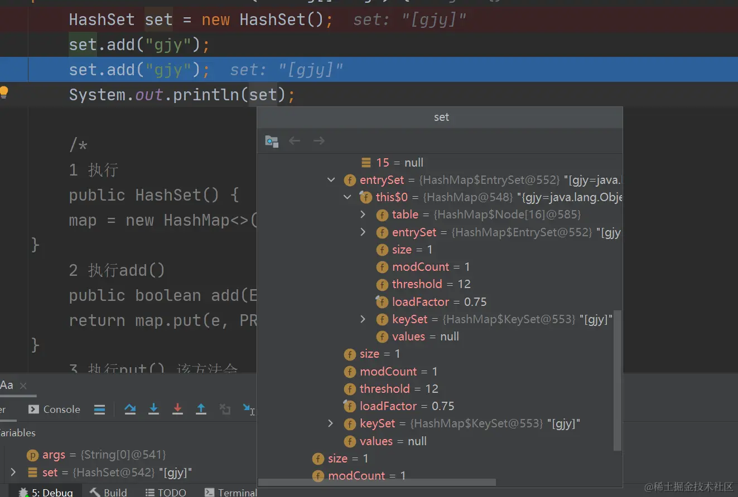Click the set popup's vertical scrollbar
Image resolution: width=738 pixels, height=497 pixels.
[x=618, y=381]
